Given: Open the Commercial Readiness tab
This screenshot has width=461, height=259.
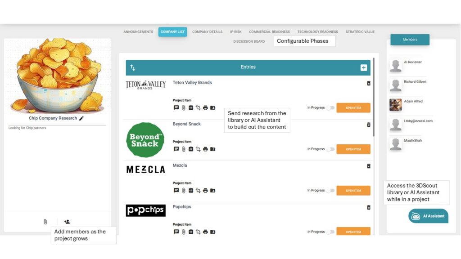Looking at the screenshot, I should [x=269, y=32].
